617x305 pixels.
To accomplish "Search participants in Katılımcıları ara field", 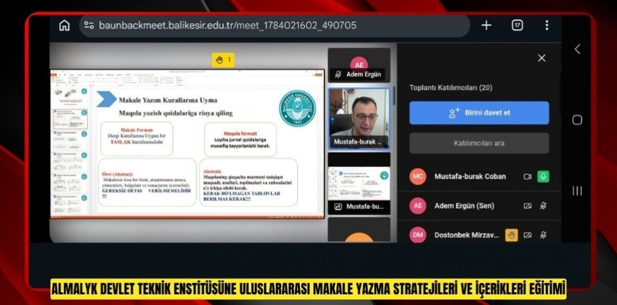I will 479,143.
